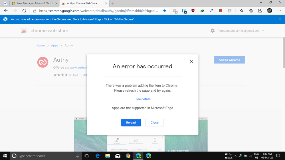Go back to the previous page
Image resolution: width=285 pixels, height=160 pixels.
click(x=6, y=11)
